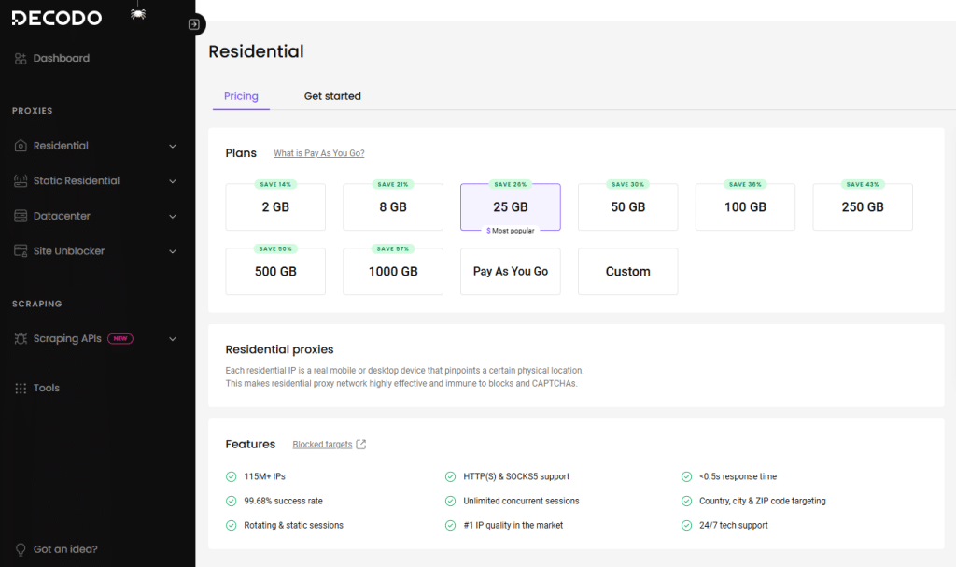Select the 25 GB most popular plan
The image size is (956, 567).
[x=511, y=206]
